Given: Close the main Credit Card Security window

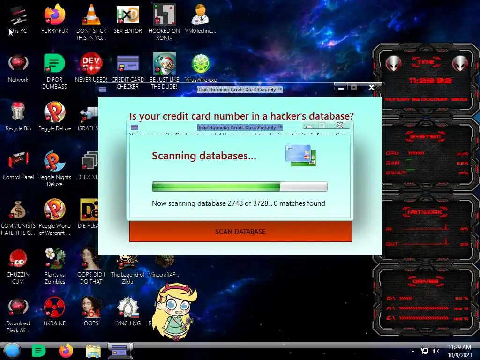Looking at the screenshot, I should (371, 87).
